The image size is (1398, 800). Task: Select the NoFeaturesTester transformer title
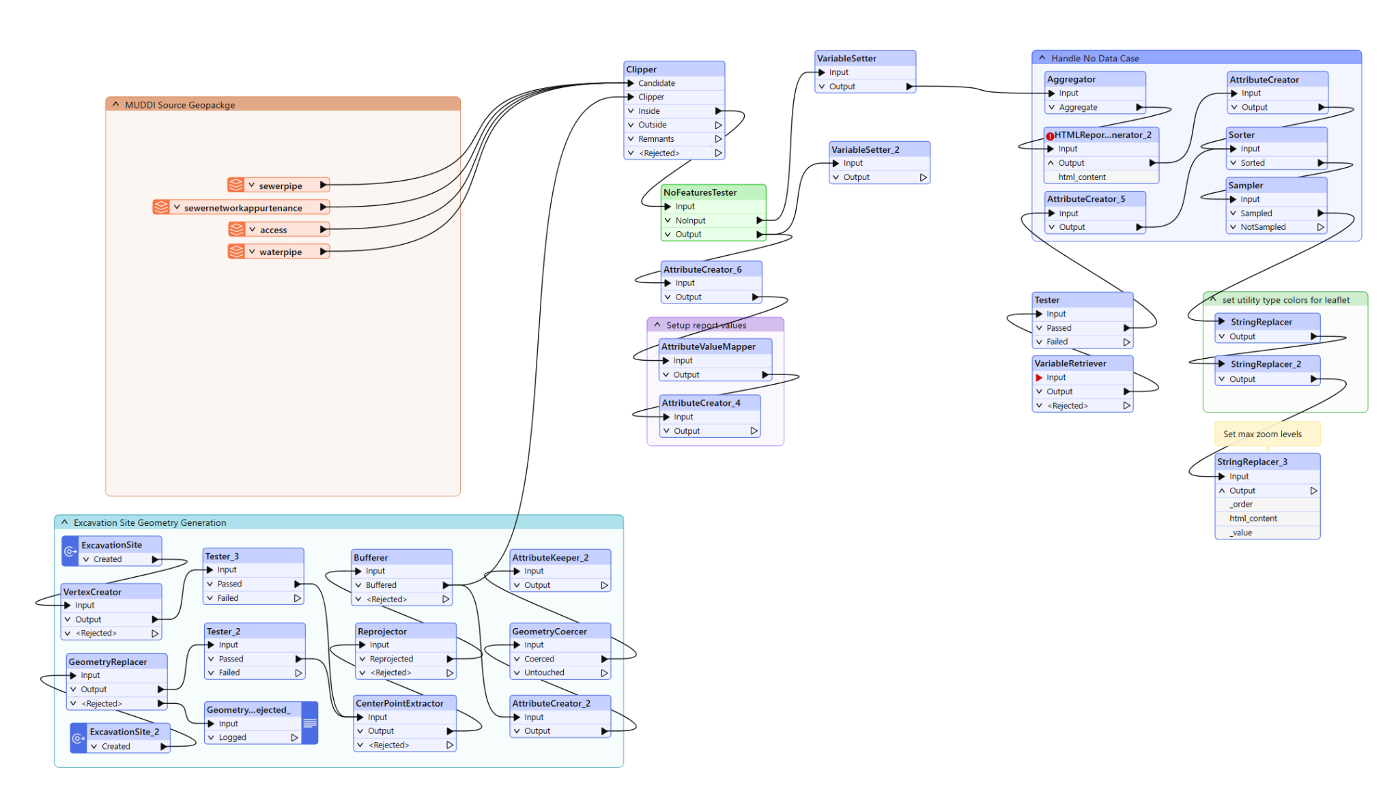[x=700, y=192]
